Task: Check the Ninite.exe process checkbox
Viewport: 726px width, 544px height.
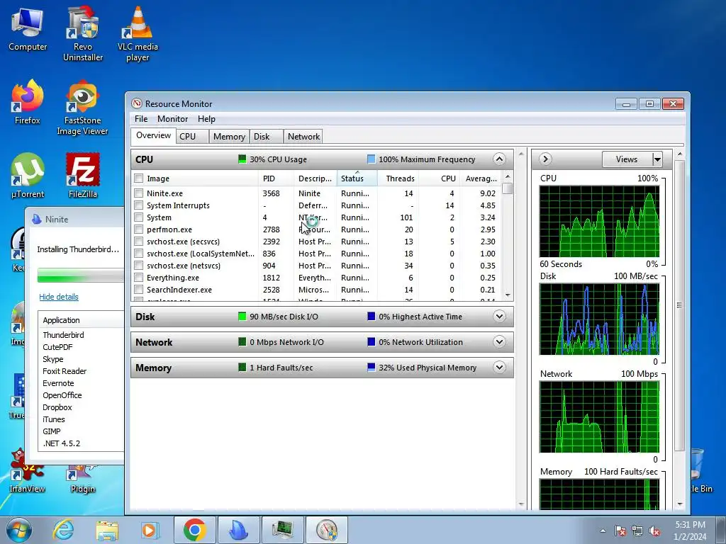Action: 138,193
